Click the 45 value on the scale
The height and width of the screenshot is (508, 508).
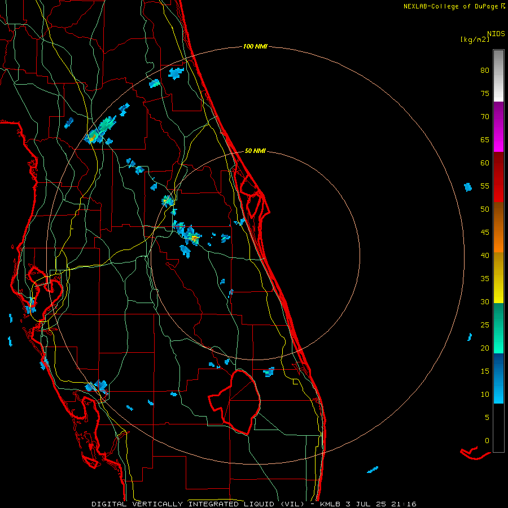click(x=485, y=233)
